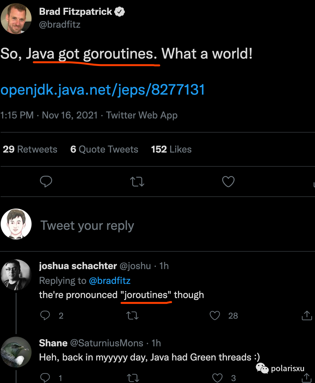Open the 6 Quote Tweets list
The width and height of the screenshot is (315, 383).
(x=104, y=149)
